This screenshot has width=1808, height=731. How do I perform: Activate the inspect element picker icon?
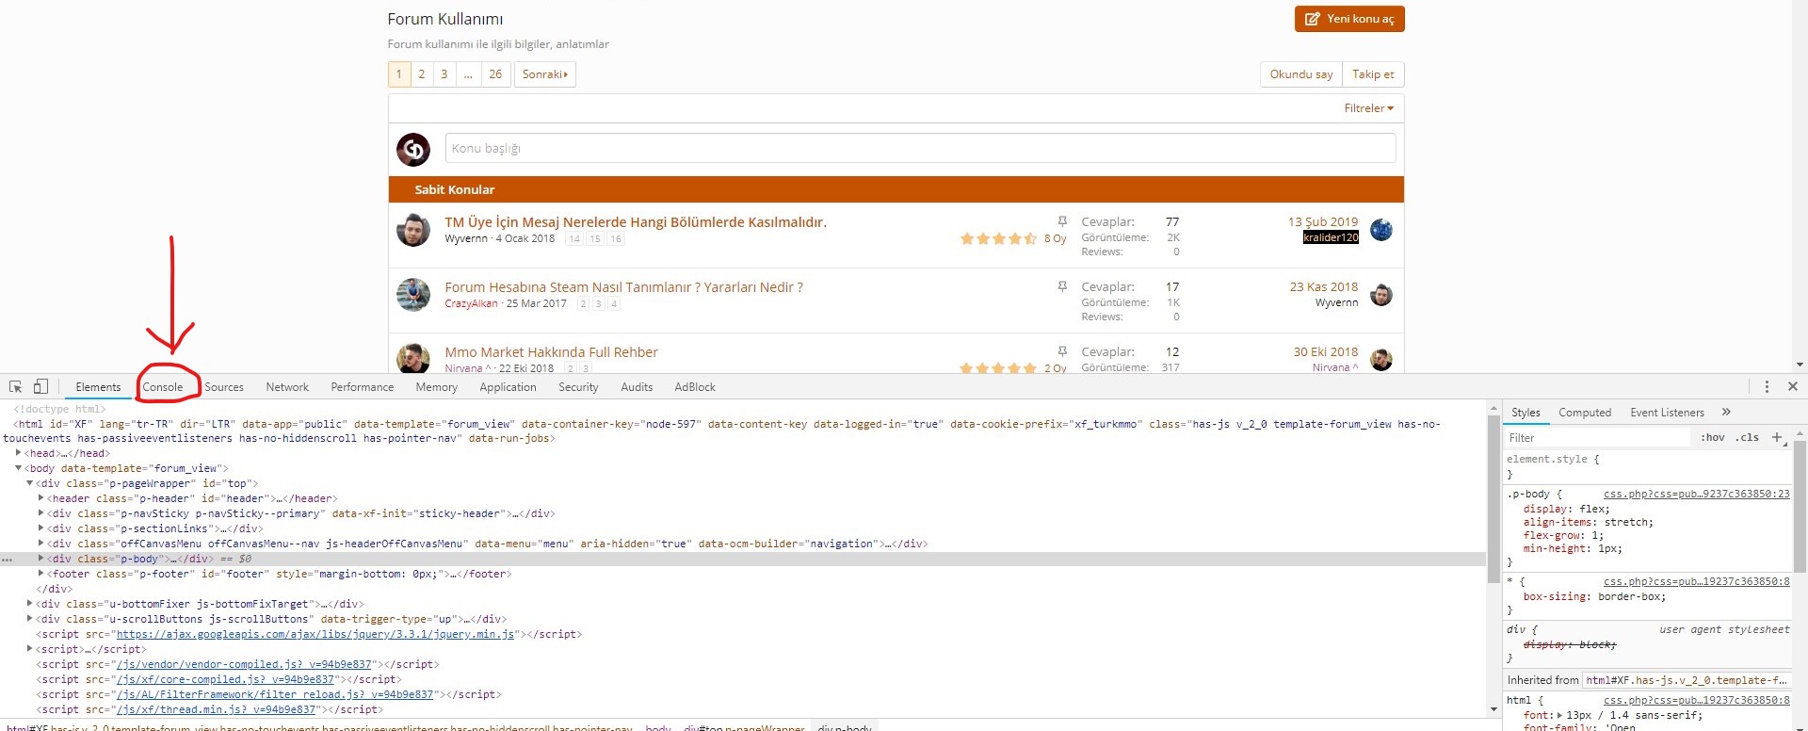pos(16,387)
